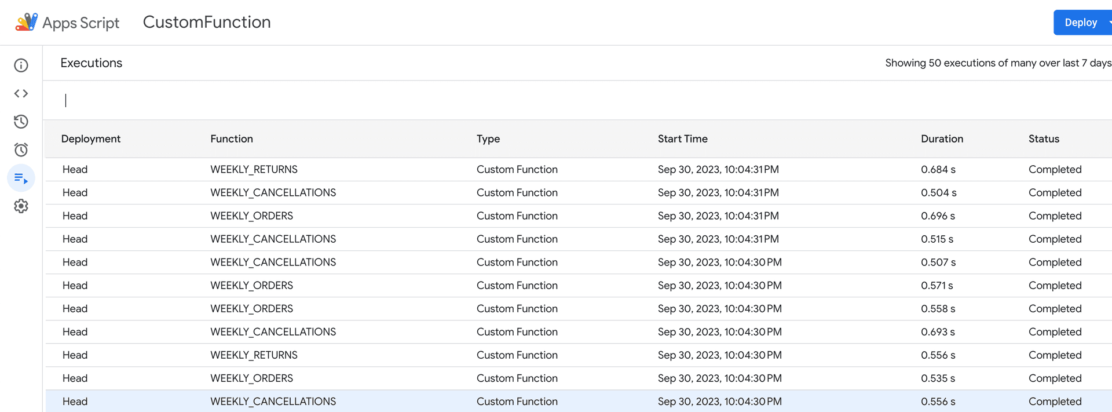
Task: Open the Triggers alarm clock icon
Action: coord(21,150)
